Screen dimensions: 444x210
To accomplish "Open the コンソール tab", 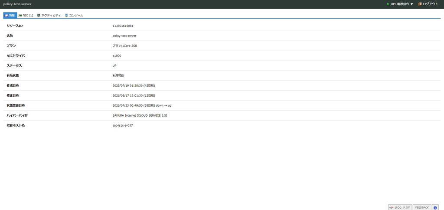I will tap(74, 15).
